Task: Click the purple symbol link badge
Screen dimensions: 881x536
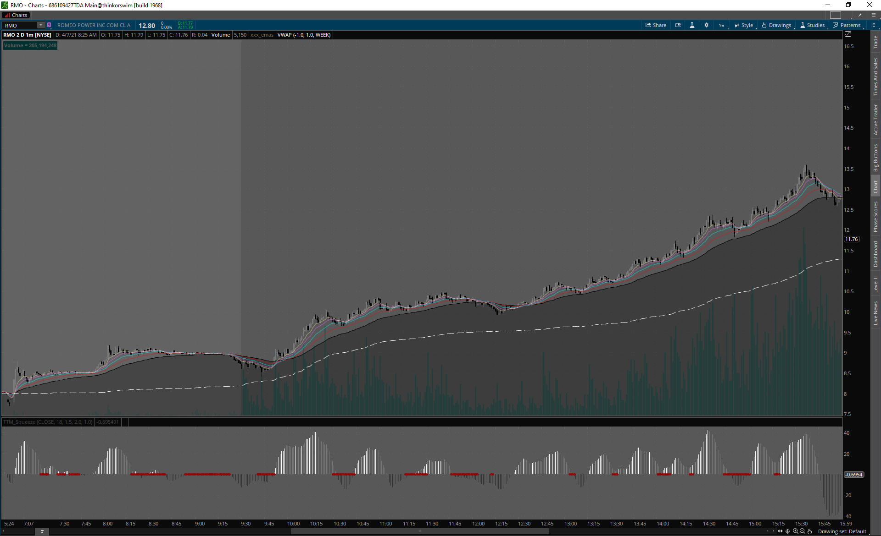Action: tap(49, 25)
